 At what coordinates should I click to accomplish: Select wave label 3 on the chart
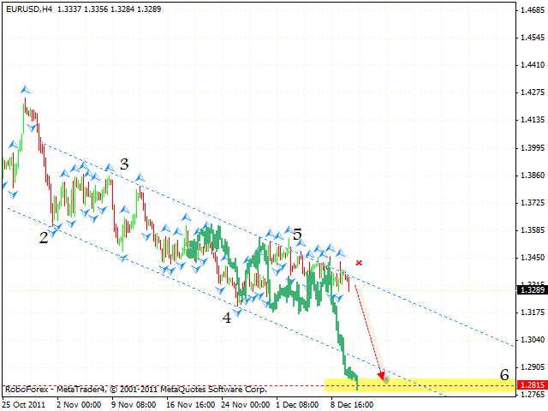click(124, 164)
